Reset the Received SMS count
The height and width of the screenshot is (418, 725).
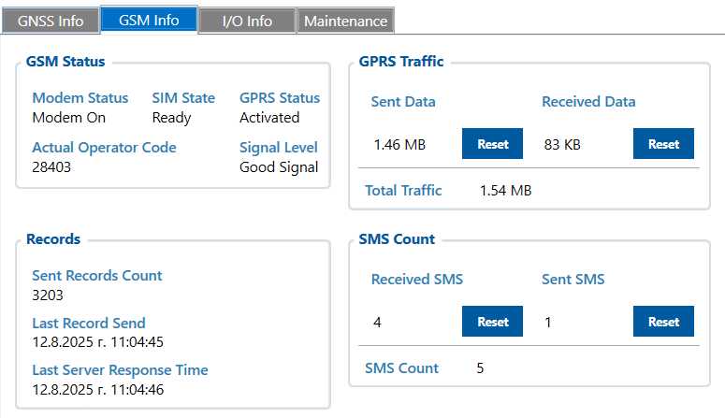click(493, 322)
